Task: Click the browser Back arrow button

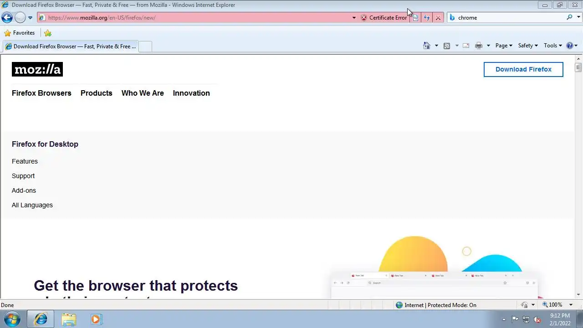Action: [7, 18]
